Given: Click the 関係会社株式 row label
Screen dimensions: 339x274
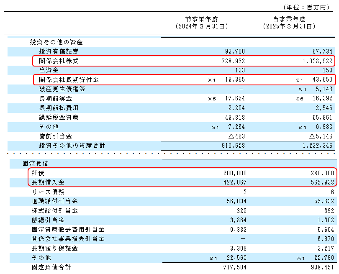Looking at the screenshot, I should (x=59, y=61).
